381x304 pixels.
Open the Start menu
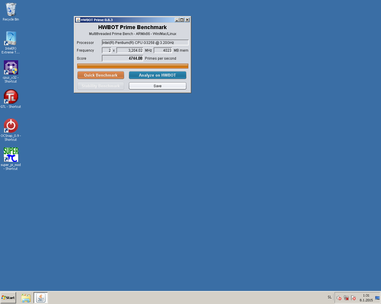(8, 298)
